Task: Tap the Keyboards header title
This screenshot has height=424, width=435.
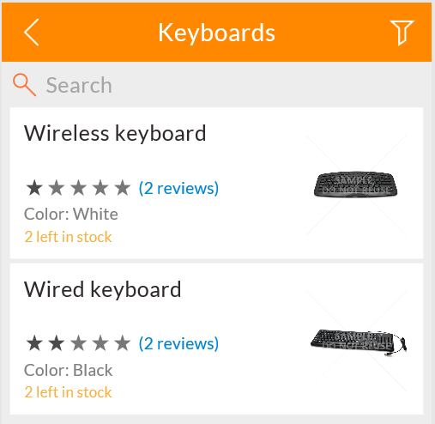Action: (216, 33)
